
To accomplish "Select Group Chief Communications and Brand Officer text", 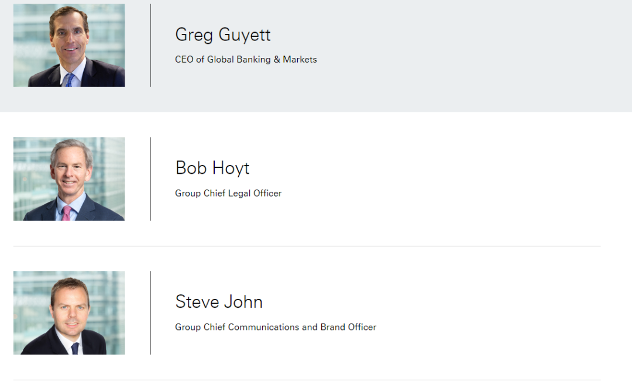I will [x=276, y=327].
